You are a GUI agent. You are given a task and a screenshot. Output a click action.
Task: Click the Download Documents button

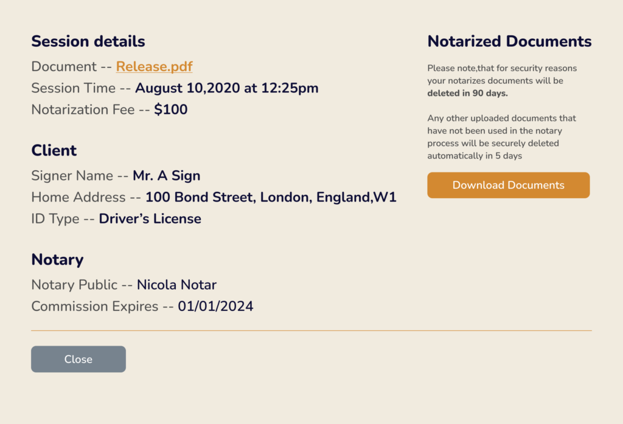(508, 185)
